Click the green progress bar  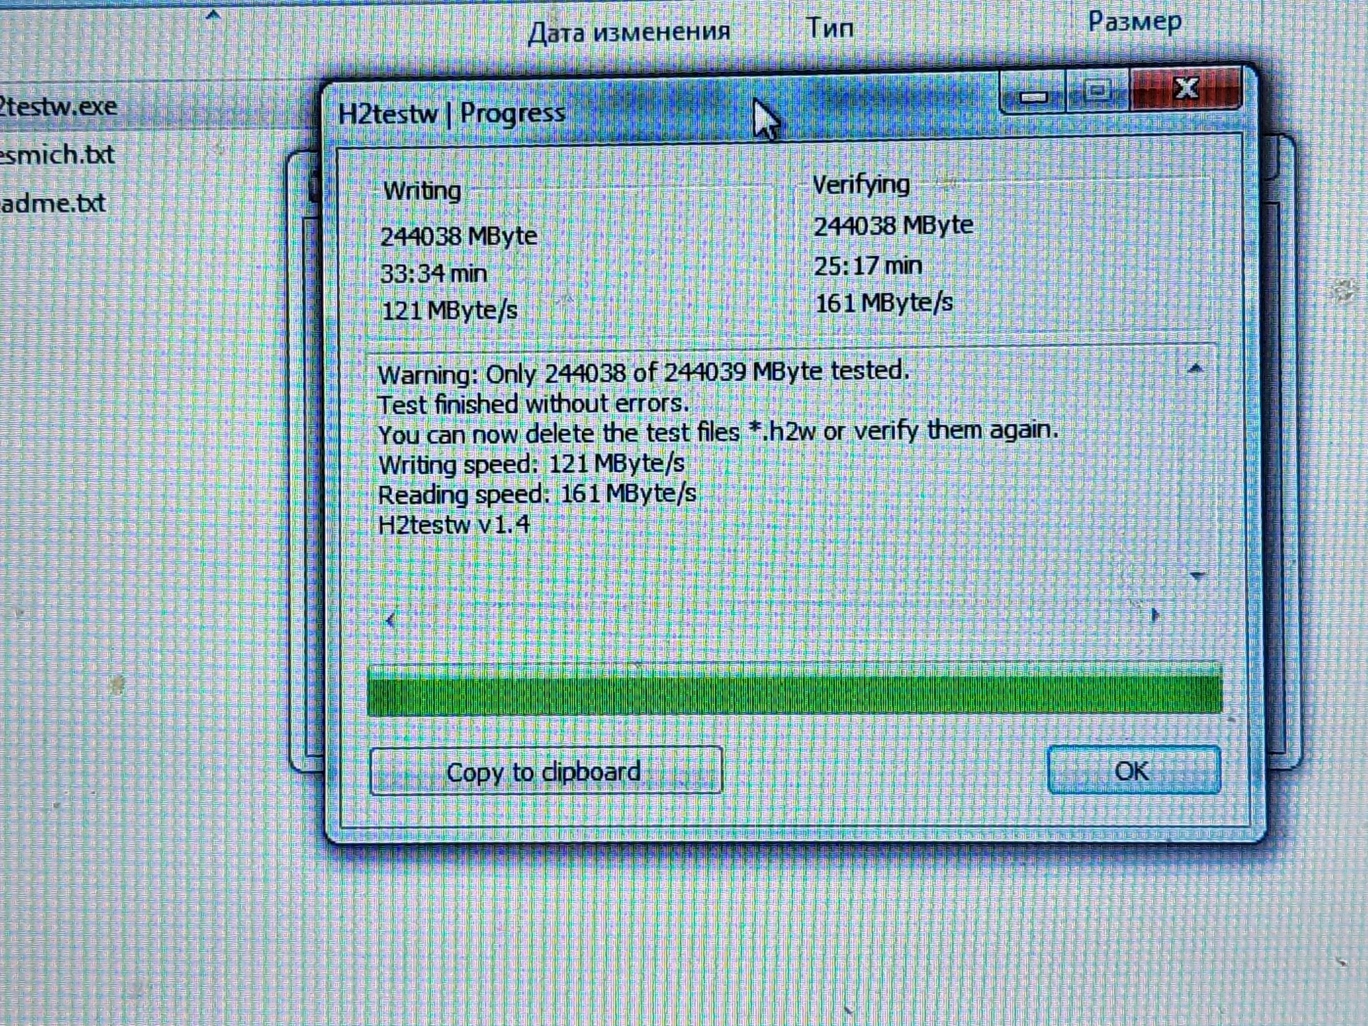(x=793, y=689)
